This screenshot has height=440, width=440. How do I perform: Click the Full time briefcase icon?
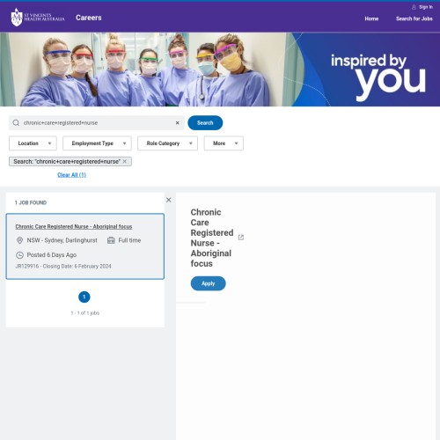point(111,240)
